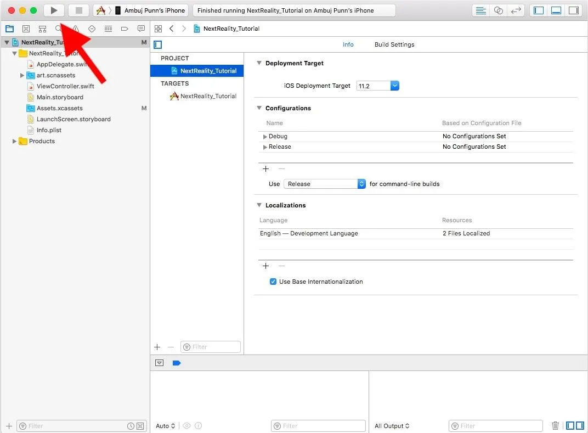This screenshot has width=588, height=433.
Task: Click the Stop button in toolbar
Action: click(79, 10)
